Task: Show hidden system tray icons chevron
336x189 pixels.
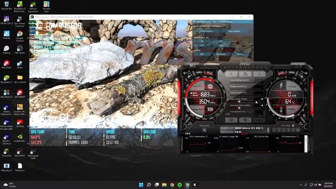Action: point(301,185)
